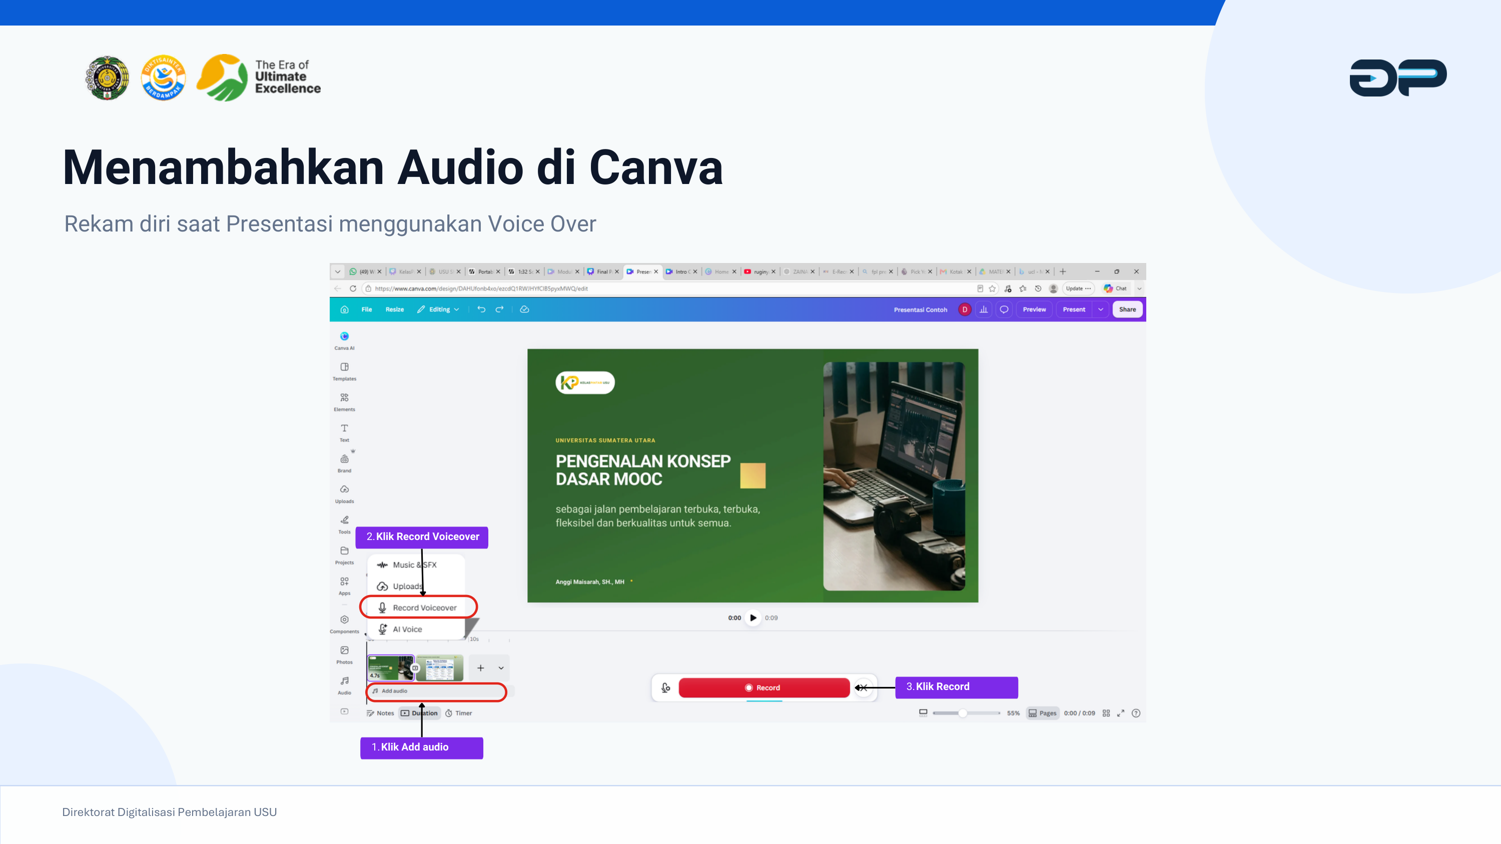The height and width of the screenshot is (844, 1501).
Task: Open Copilot Chat in browser
Action: click(1115, 288)
